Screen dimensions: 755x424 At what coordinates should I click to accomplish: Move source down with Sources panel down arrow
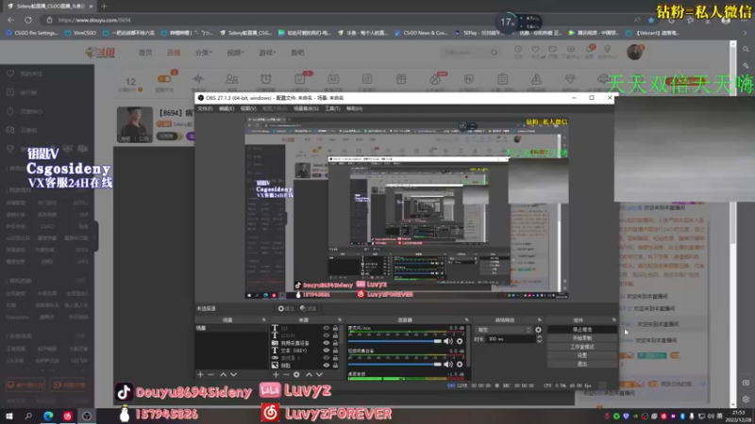tap(319, 374)
